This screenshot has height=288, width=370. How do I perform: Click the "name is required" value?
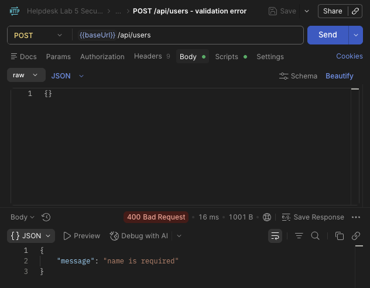(x=141, y=261)
